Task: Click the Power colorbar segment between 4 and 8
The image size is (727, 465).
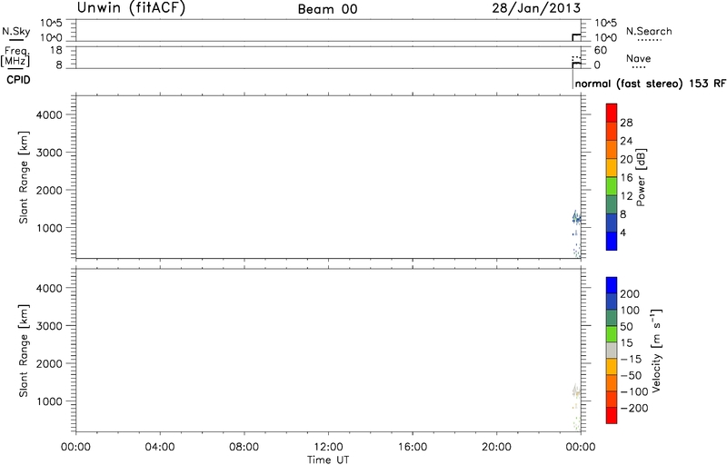Action: [x=612, y=223]
